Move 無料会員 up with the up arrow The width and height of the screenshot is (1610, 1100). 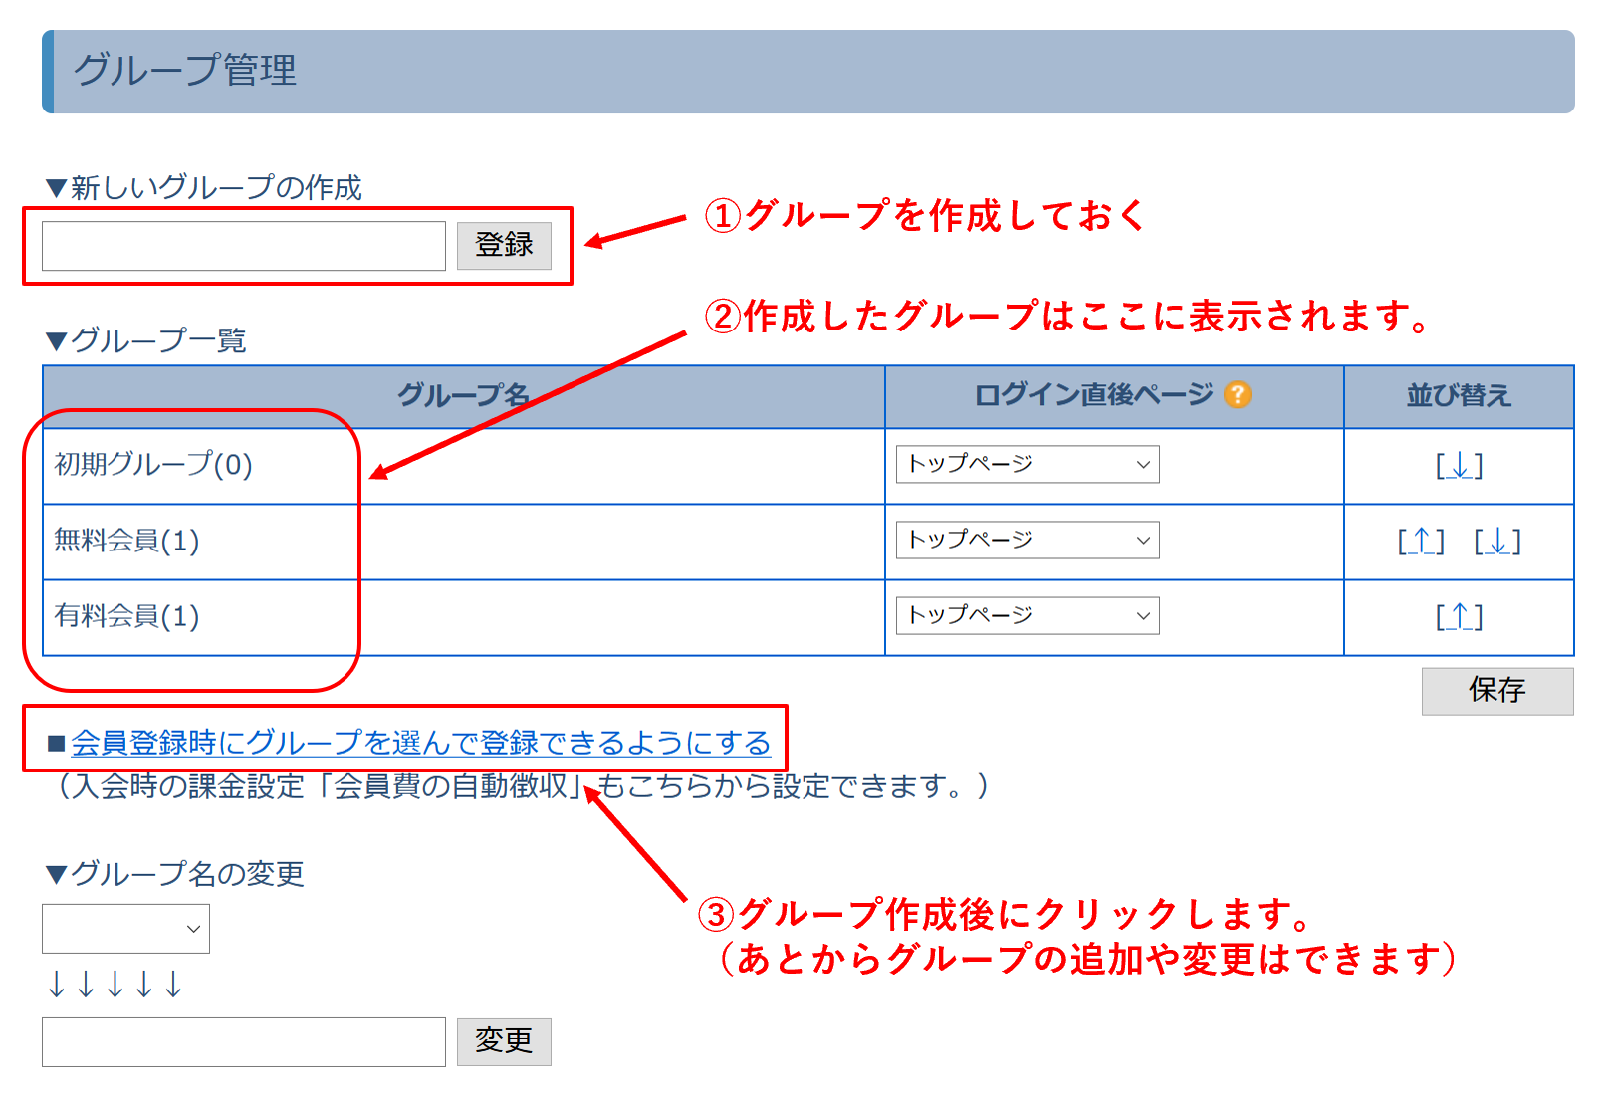pyautogui.click(x=1421, y=542)
